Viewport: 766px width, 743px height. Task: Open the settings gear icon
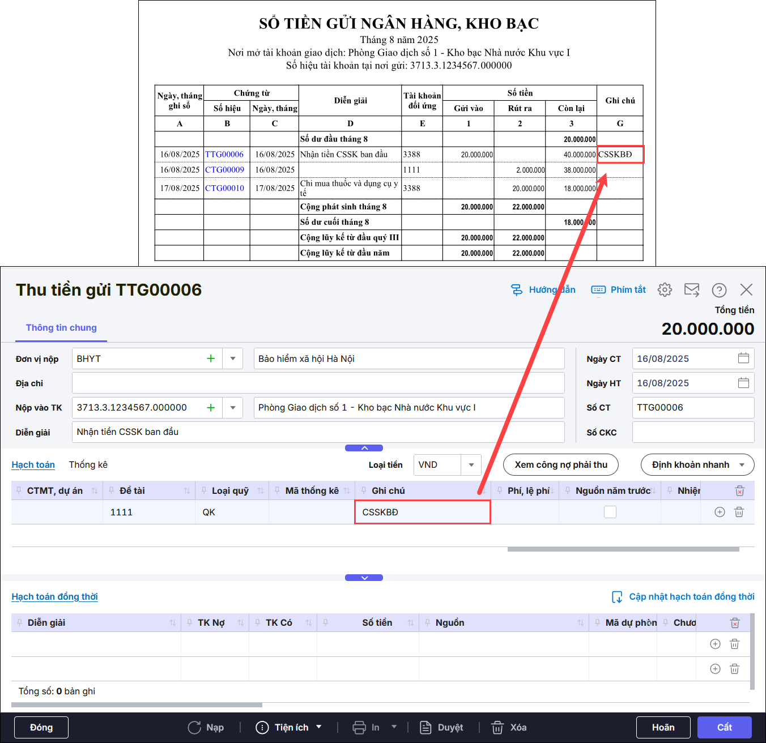tap(665, 290)
